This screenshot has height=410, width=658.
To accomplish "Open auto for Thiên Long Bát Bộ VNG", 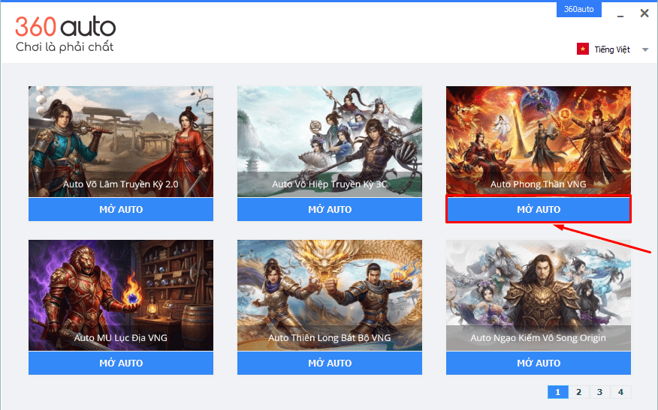I will (330, 363).
